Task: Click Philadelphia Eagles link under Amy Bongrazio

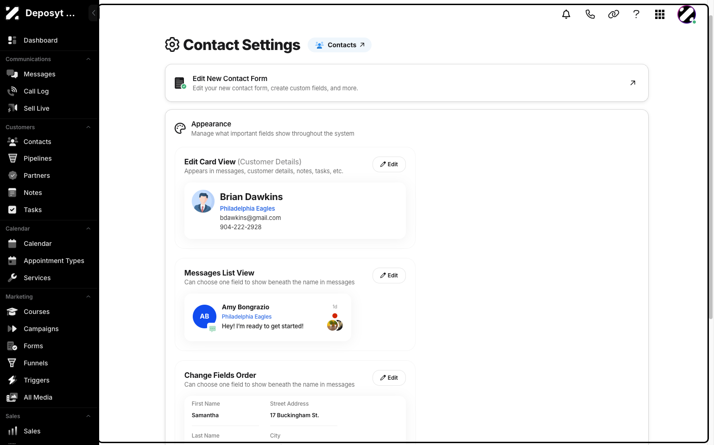Action: (x=246, y=317)
